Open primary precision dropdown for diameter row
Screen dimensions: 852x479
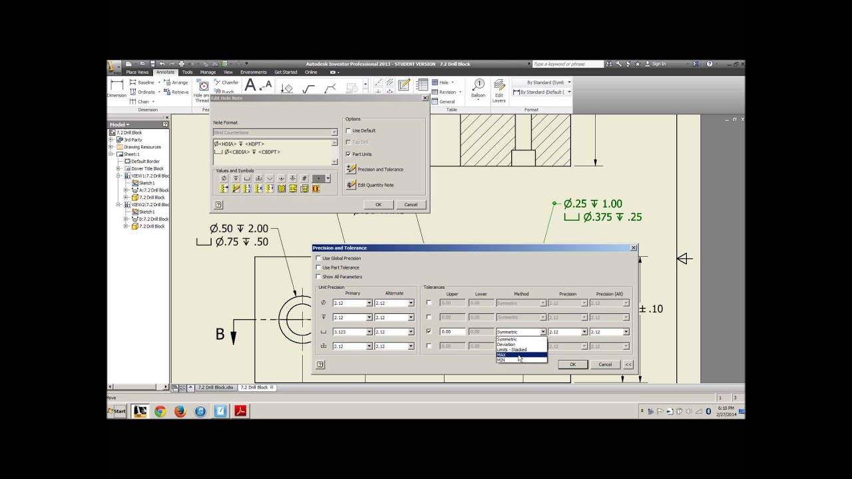pos(369,303)
